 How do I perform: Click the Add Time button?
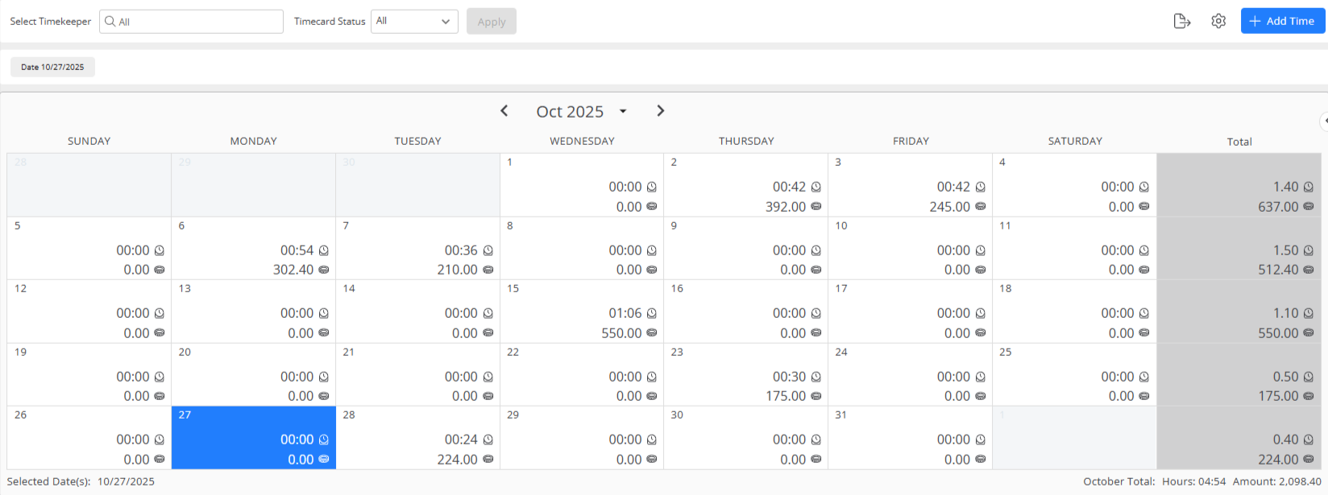pos(1282,22)
